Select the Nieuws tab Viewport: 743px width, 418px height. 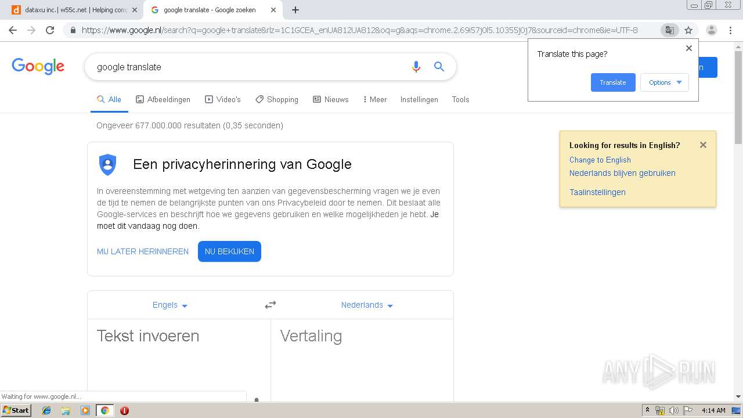click(x=331, y=99)
